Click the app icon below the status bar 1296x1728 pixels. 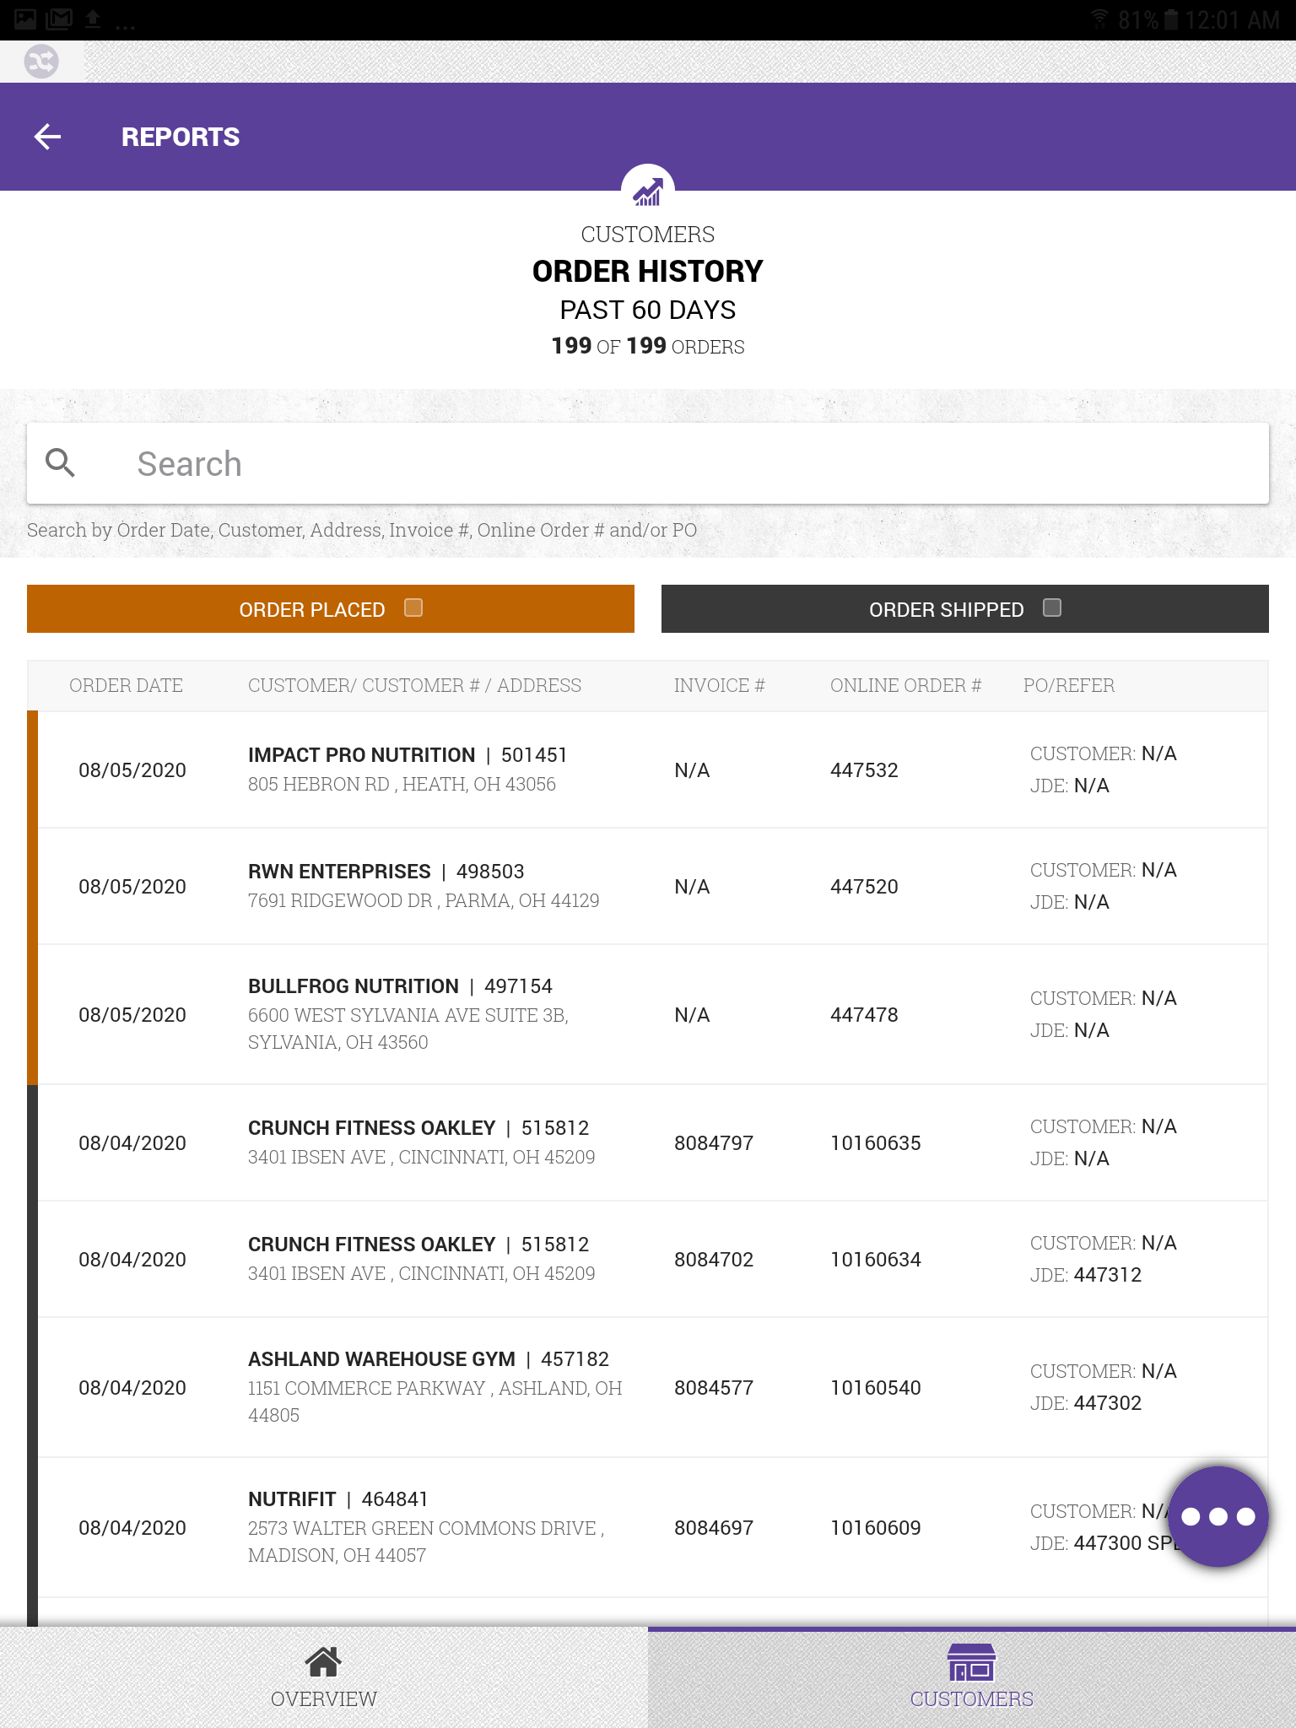click(43, 61)
